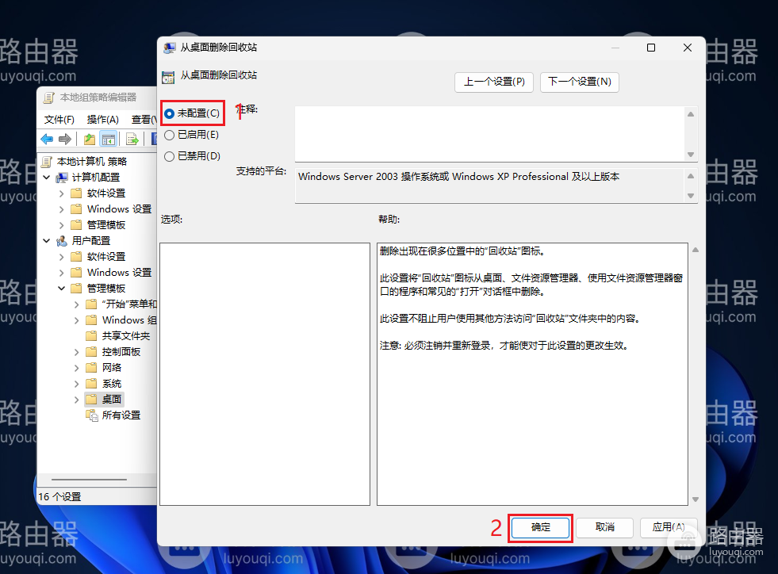Click the 计算机配置 computer icon

pyautogui.click(x=62, y=178)
